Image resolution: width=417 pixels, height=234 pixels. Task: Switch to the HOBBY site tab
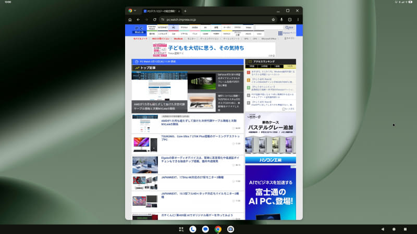pyautogui.click(x=216, y=34)
